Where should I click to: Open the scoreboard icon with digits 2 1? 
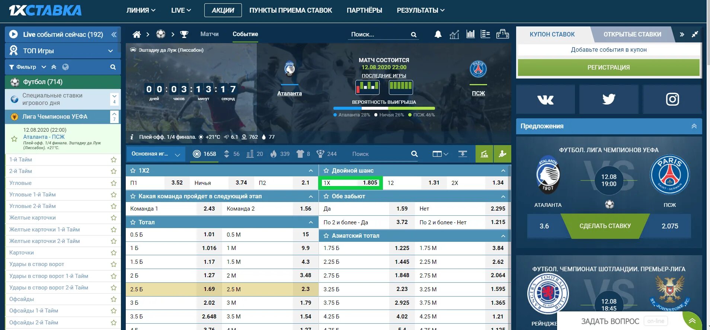tap(502, 34)
